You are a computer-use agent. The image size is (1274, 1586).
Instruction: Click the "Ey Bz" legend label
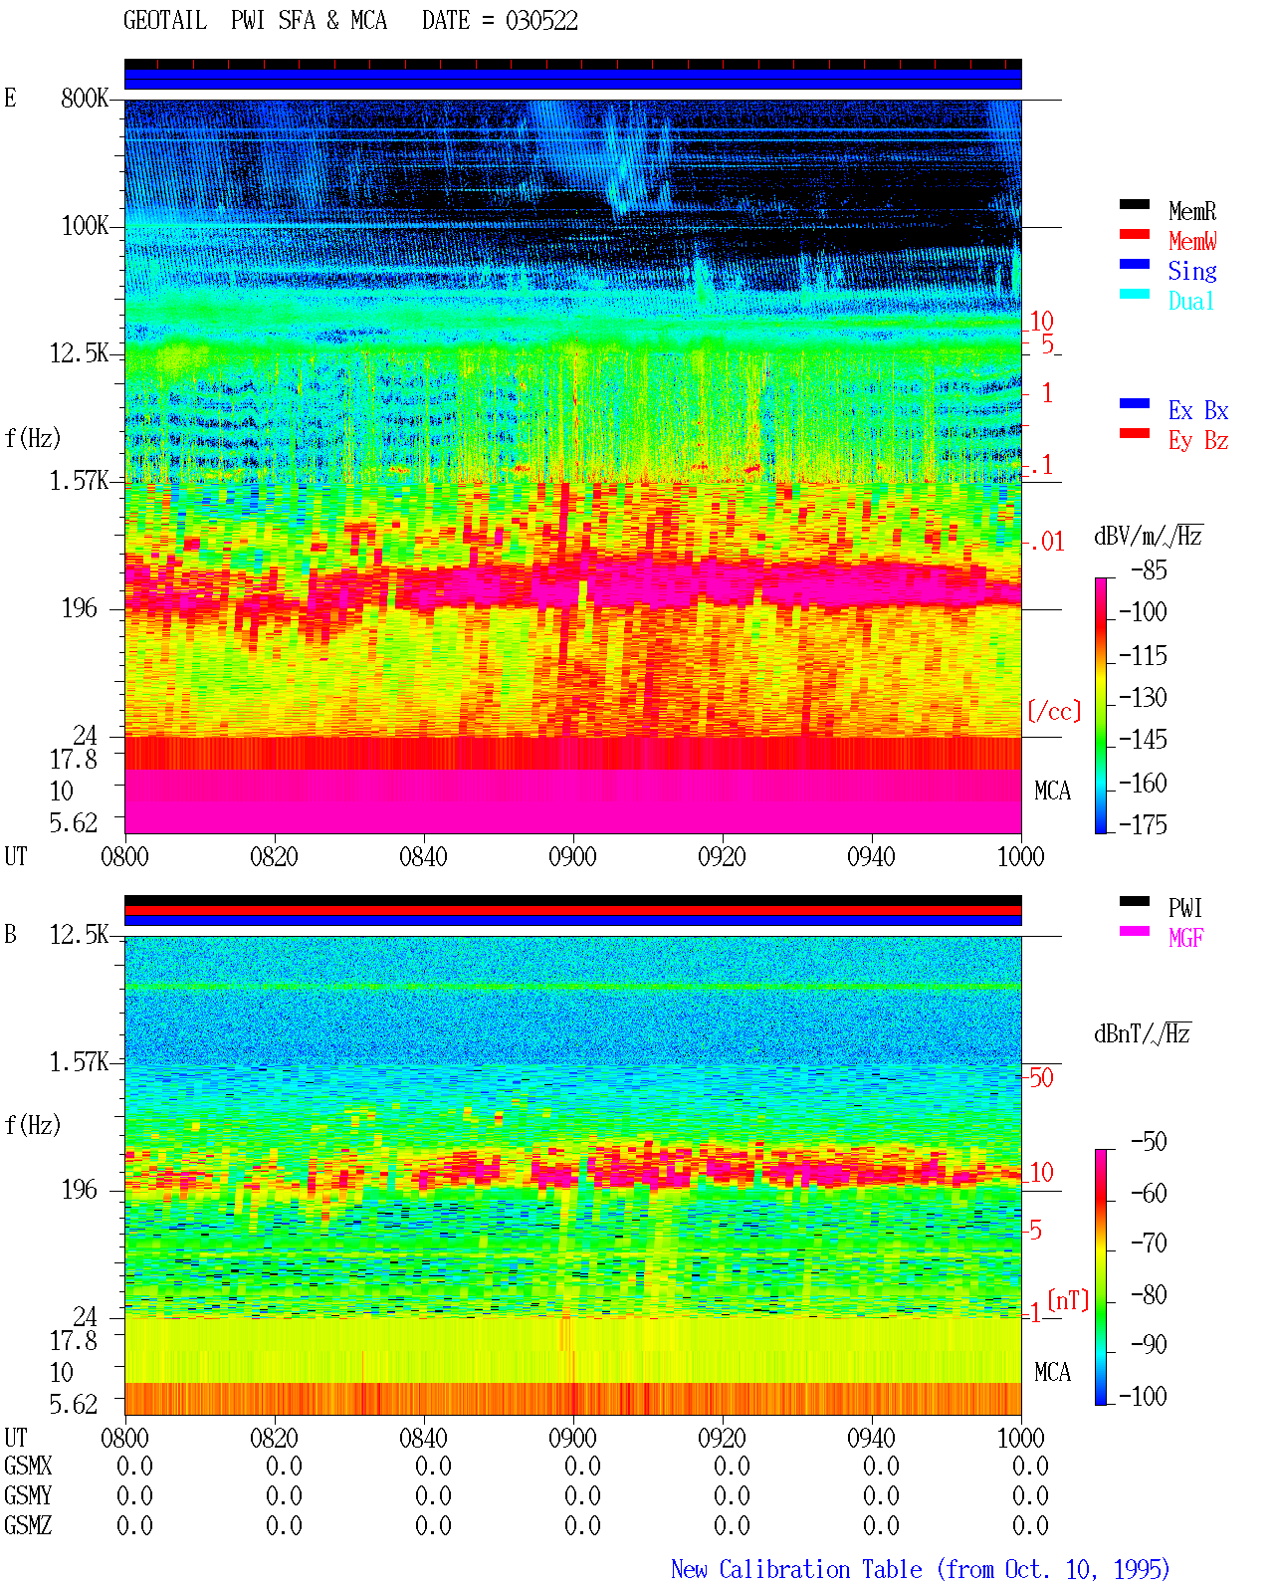pyautogui.click(x=1198, y=440)
